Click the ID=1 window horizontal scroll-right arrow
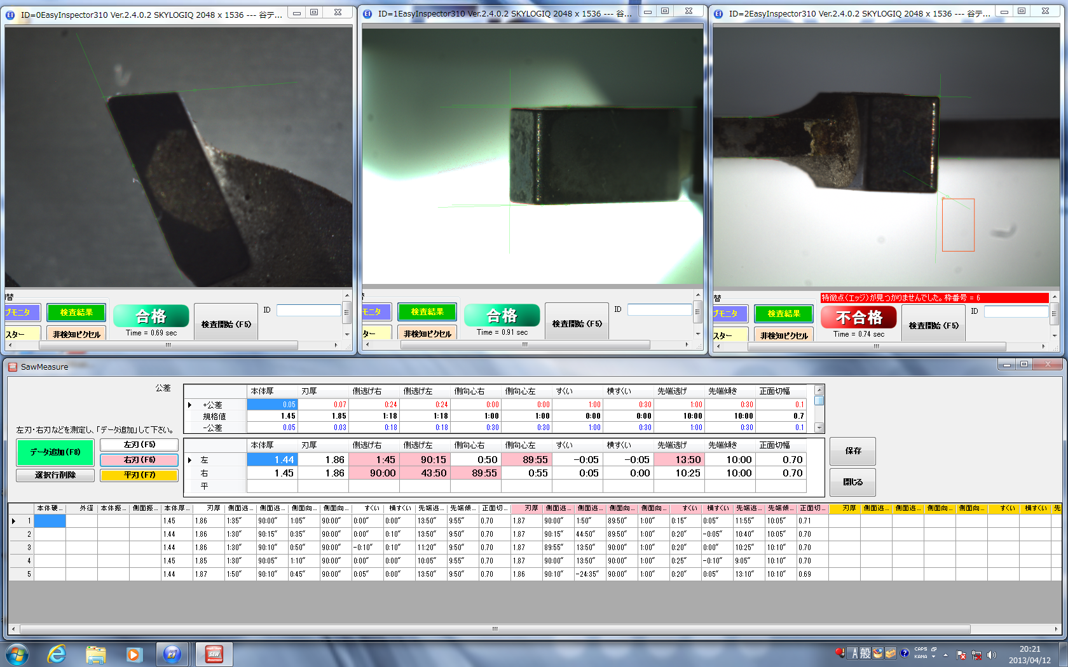 coord(687,345)
